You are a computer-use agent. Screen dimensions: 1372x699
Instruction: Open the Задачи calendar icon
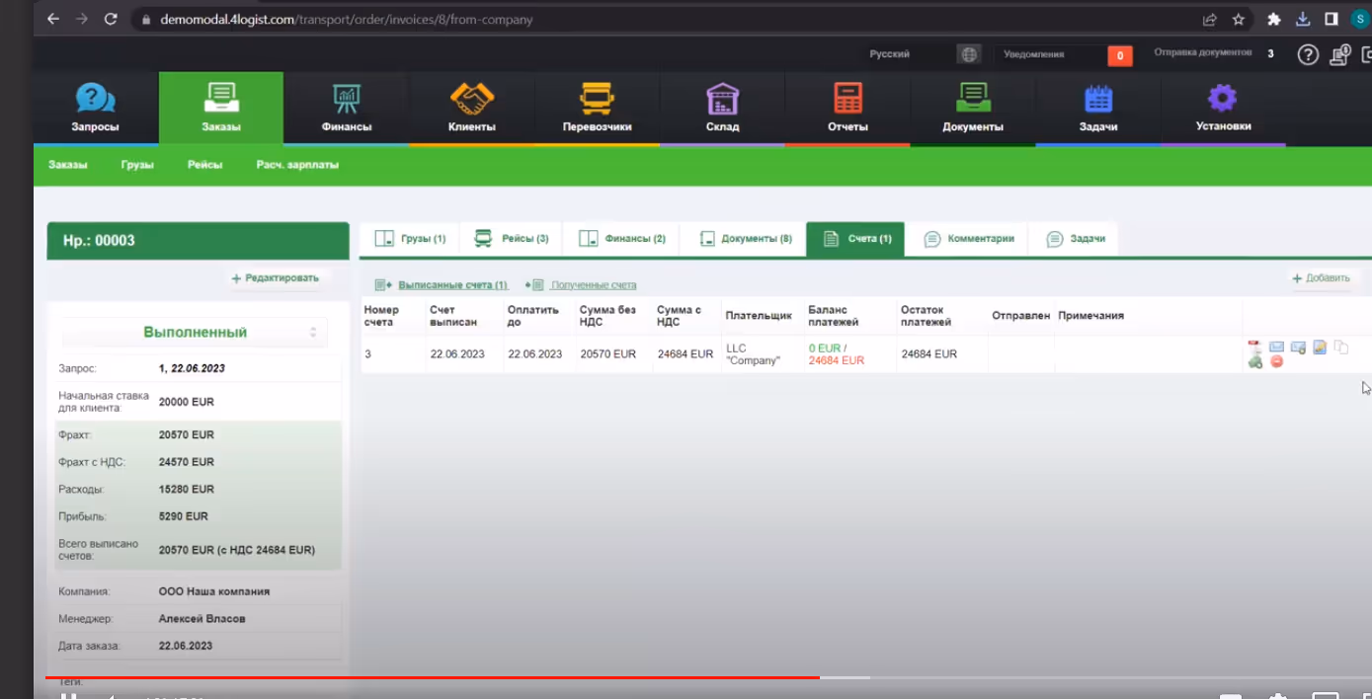1098,99
